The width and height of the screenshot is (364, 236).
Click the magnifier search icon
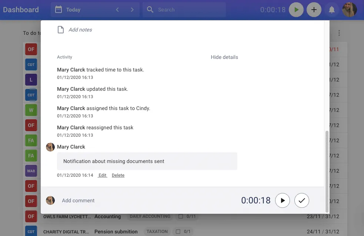point(150,10)
